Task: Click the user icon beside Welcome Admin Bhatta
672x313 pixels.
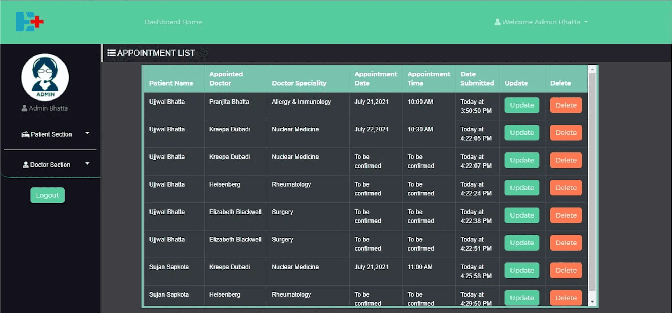Action: click(498, 22)
